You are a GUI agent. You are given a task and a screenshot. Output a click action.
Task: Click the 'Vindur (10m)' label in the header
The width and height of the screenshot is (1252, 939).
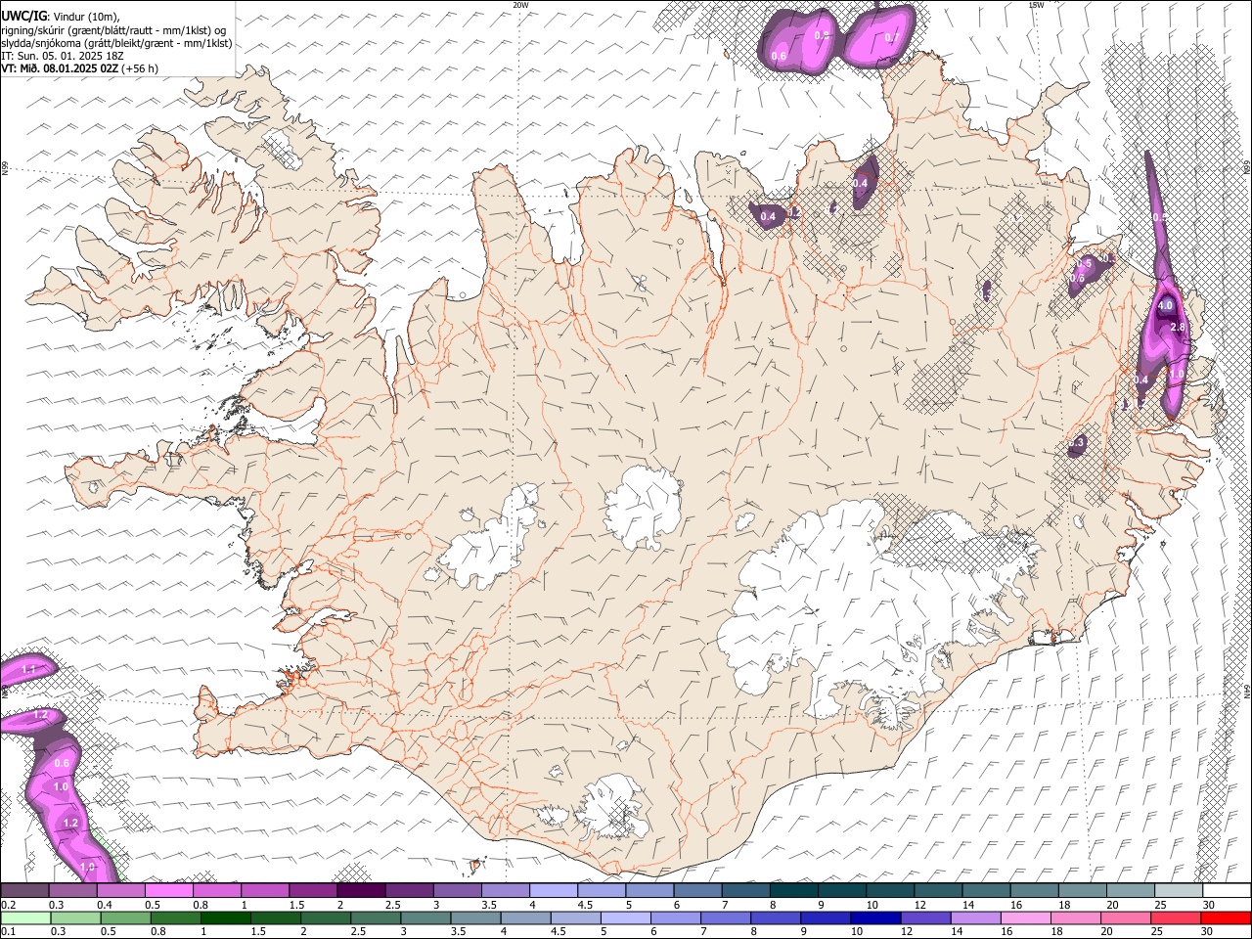87,17
